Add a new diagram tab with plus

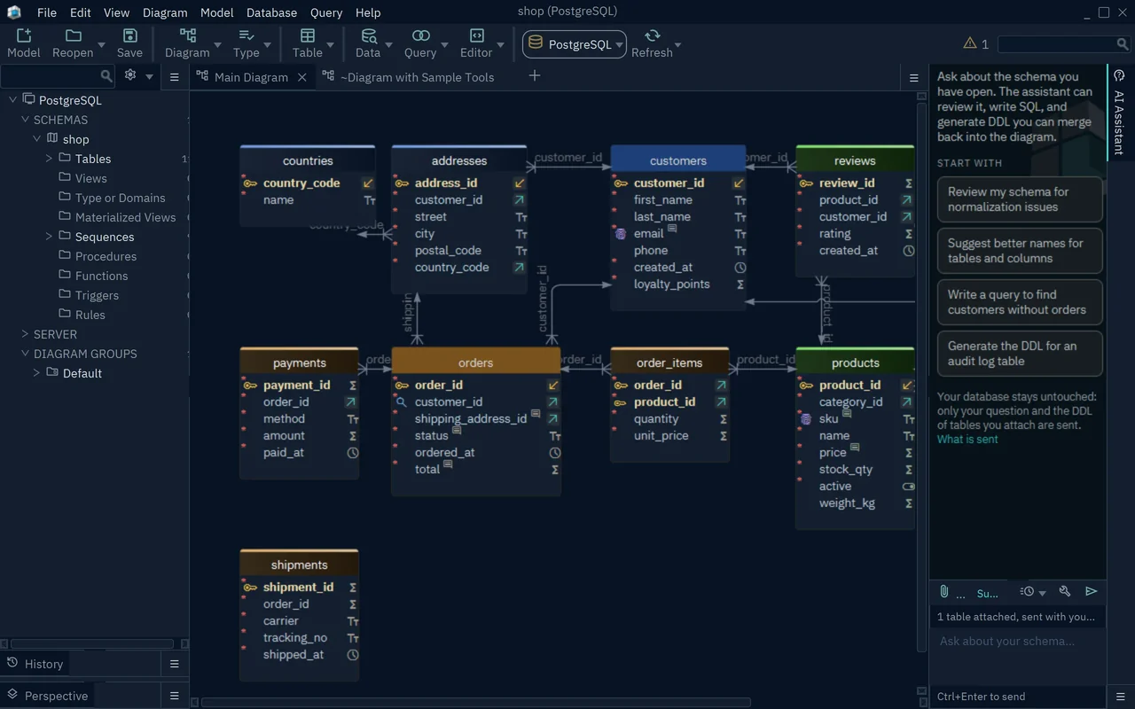pyautogui.click(x=535, y=76)
